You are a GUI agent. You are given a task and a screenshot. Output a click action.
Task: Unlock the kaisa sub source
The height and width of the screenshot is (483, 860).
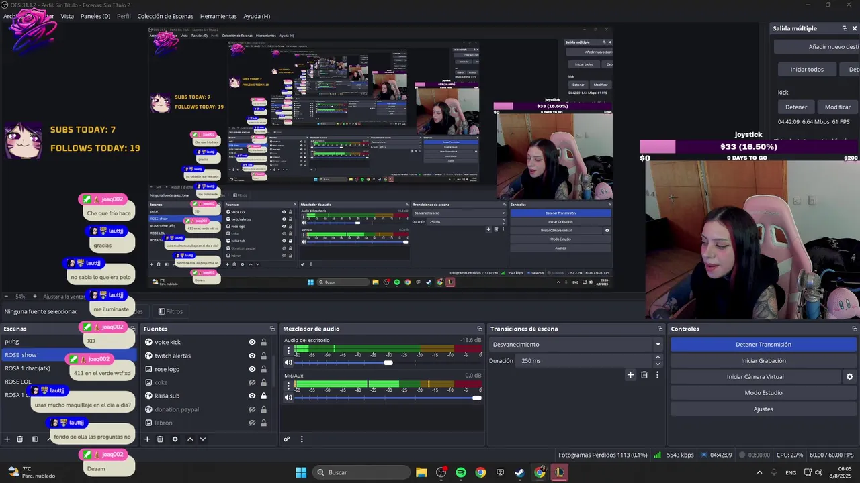coord(263,396)
